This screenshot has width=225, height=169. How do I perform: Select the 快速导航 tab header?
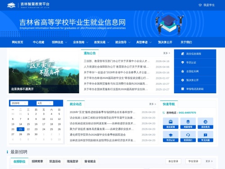[x=169, y=104]
